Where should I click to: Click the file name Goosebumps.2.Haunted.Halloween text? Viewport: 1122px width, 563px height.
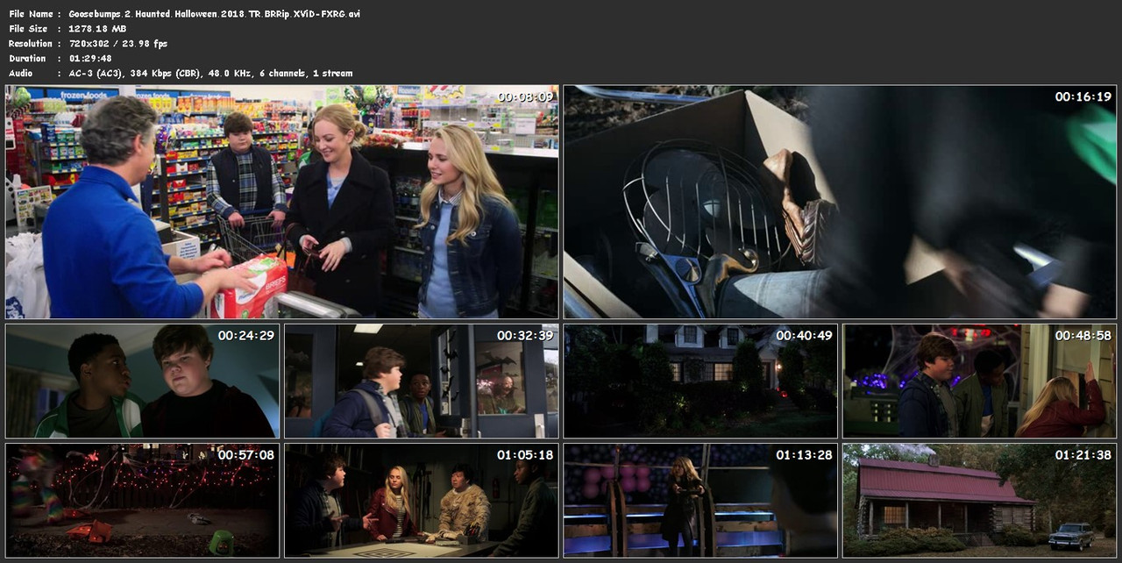point(214,14)
